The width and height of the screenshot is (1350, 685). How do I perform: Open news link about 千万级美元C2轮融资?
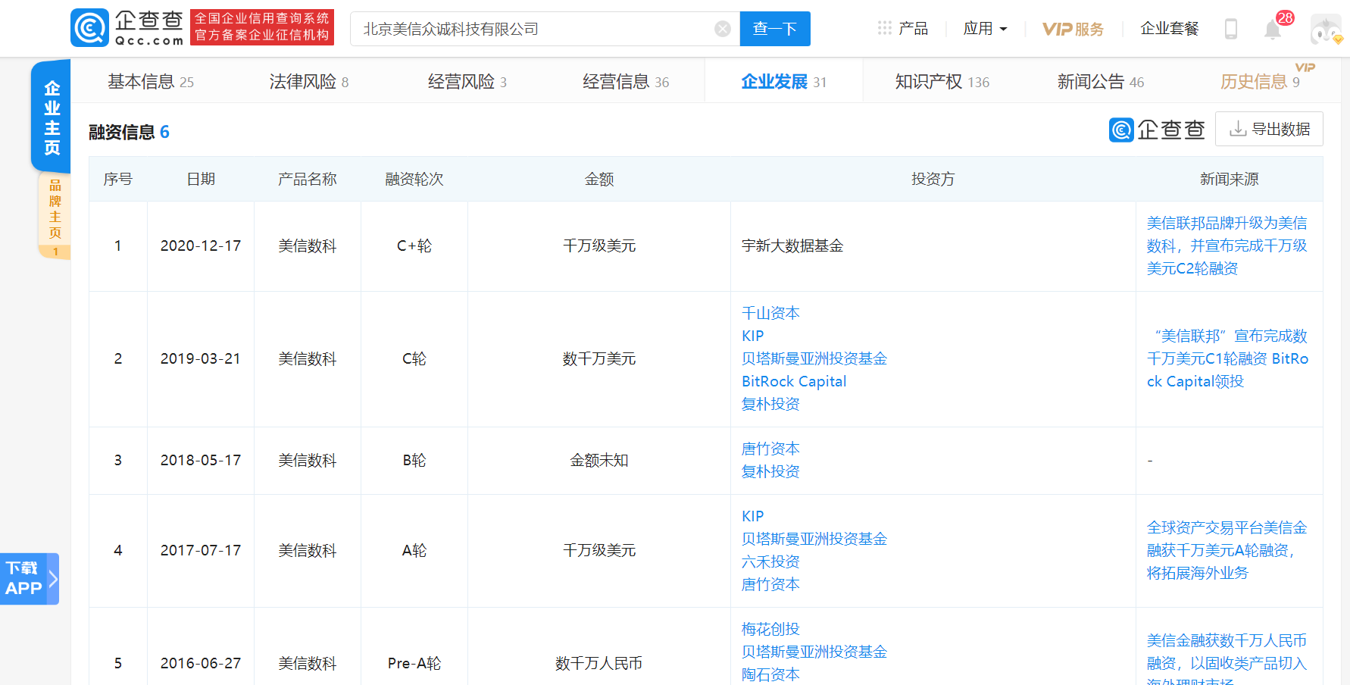tap(1227, 246)
